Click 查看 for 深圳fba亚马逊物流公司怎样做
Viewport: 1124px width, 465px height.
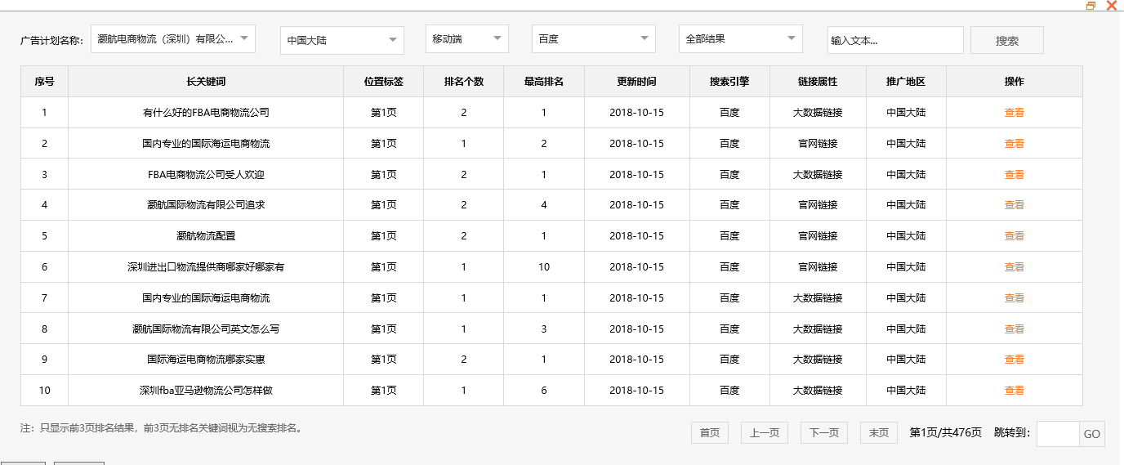1014,391
